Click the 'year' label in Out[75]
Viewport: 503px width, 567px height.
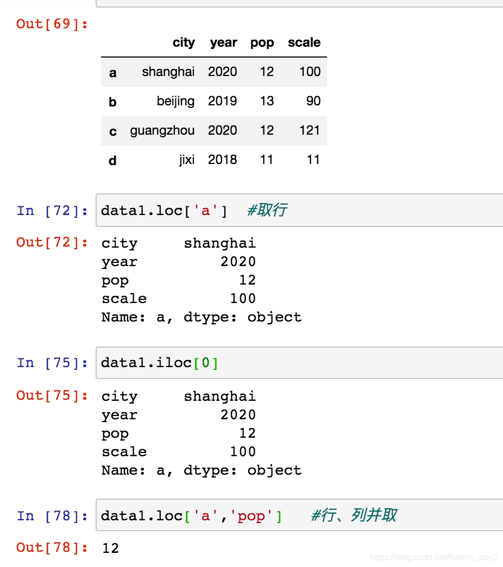tap(120, 415)
